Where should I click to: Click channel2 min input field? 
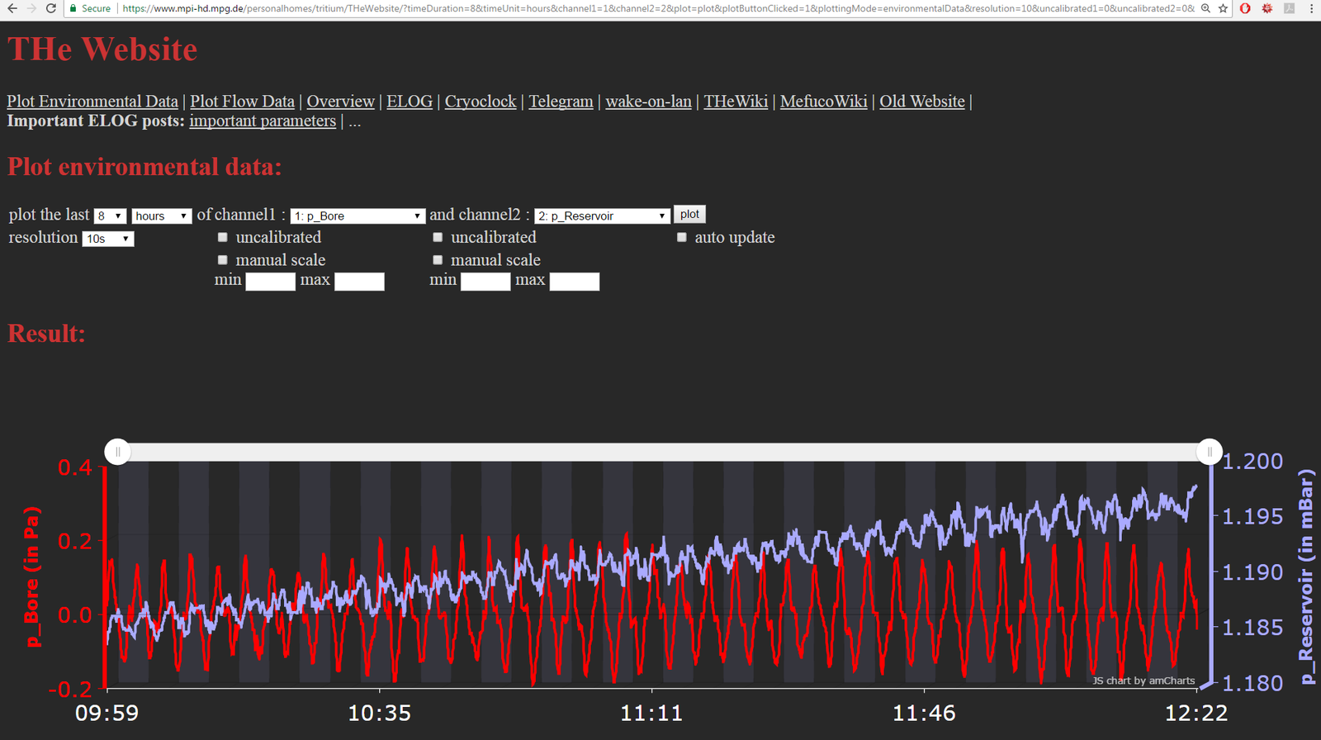pyautogui.click(x=485, y=282)
